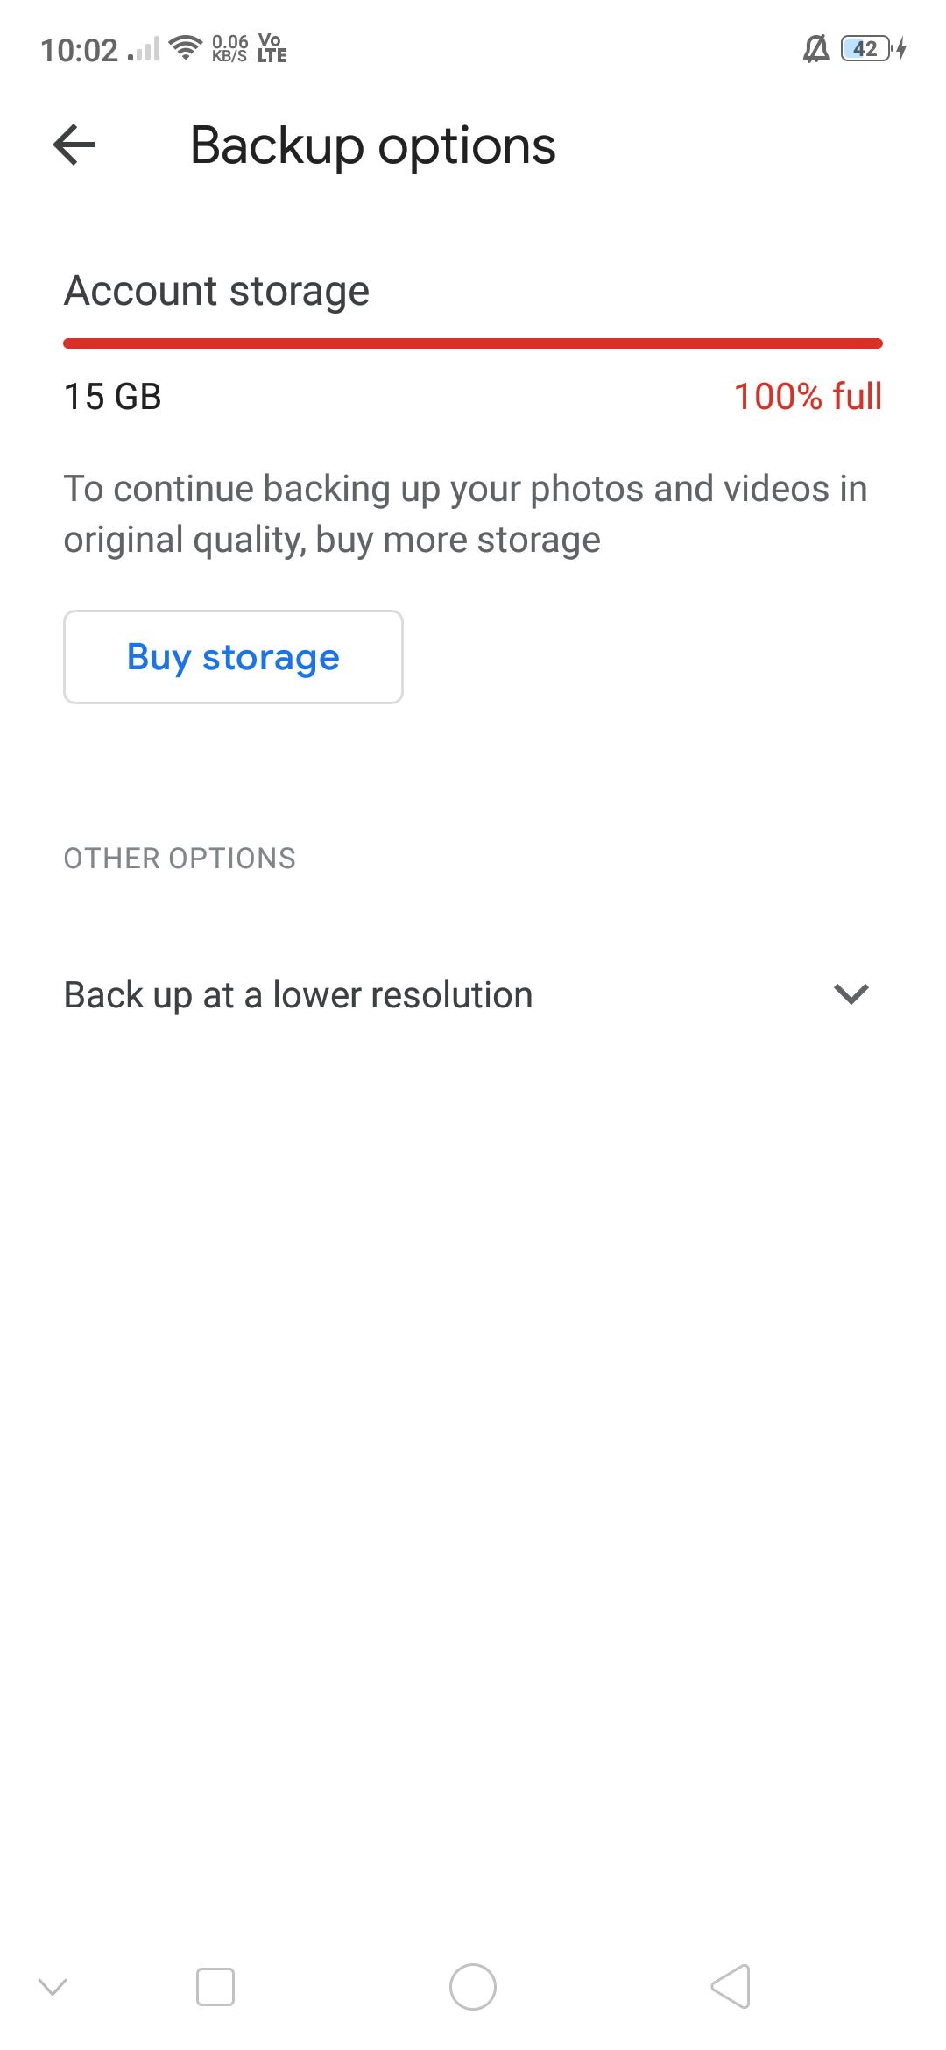946x2050 pixels.
Task: Expand the lower resolution chevron
Action: click(851, 993)
